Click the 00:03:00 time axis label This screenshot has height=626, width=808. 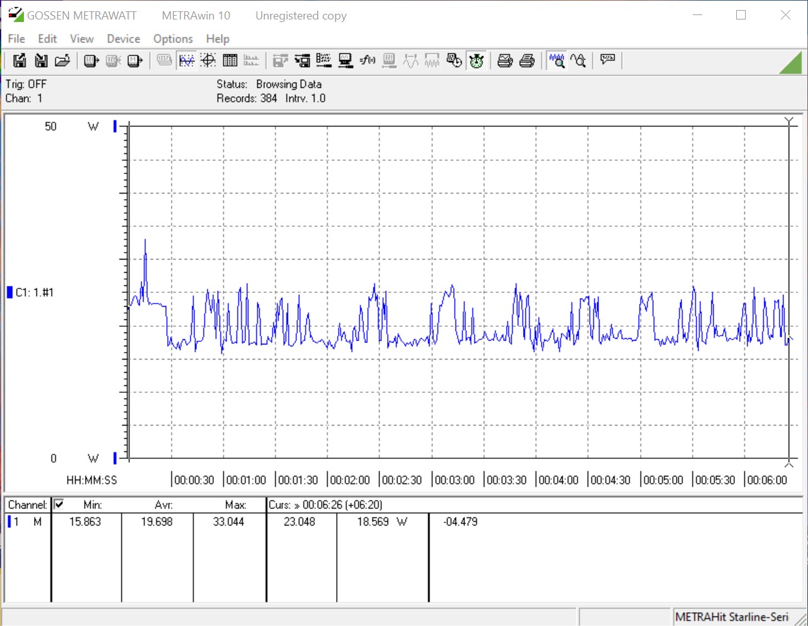click(x=454, y=480)
